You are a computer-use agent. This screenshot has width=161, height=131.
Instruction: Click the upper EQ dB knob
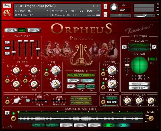55,71
